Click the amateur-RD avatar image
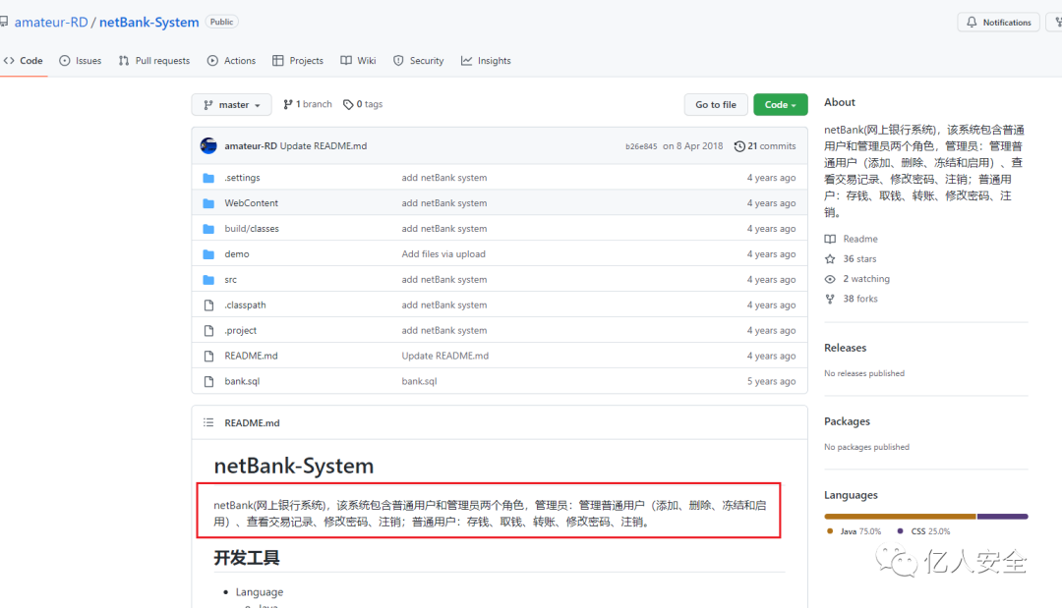This screenshot has width=1062, height=608. coord(208,145)
